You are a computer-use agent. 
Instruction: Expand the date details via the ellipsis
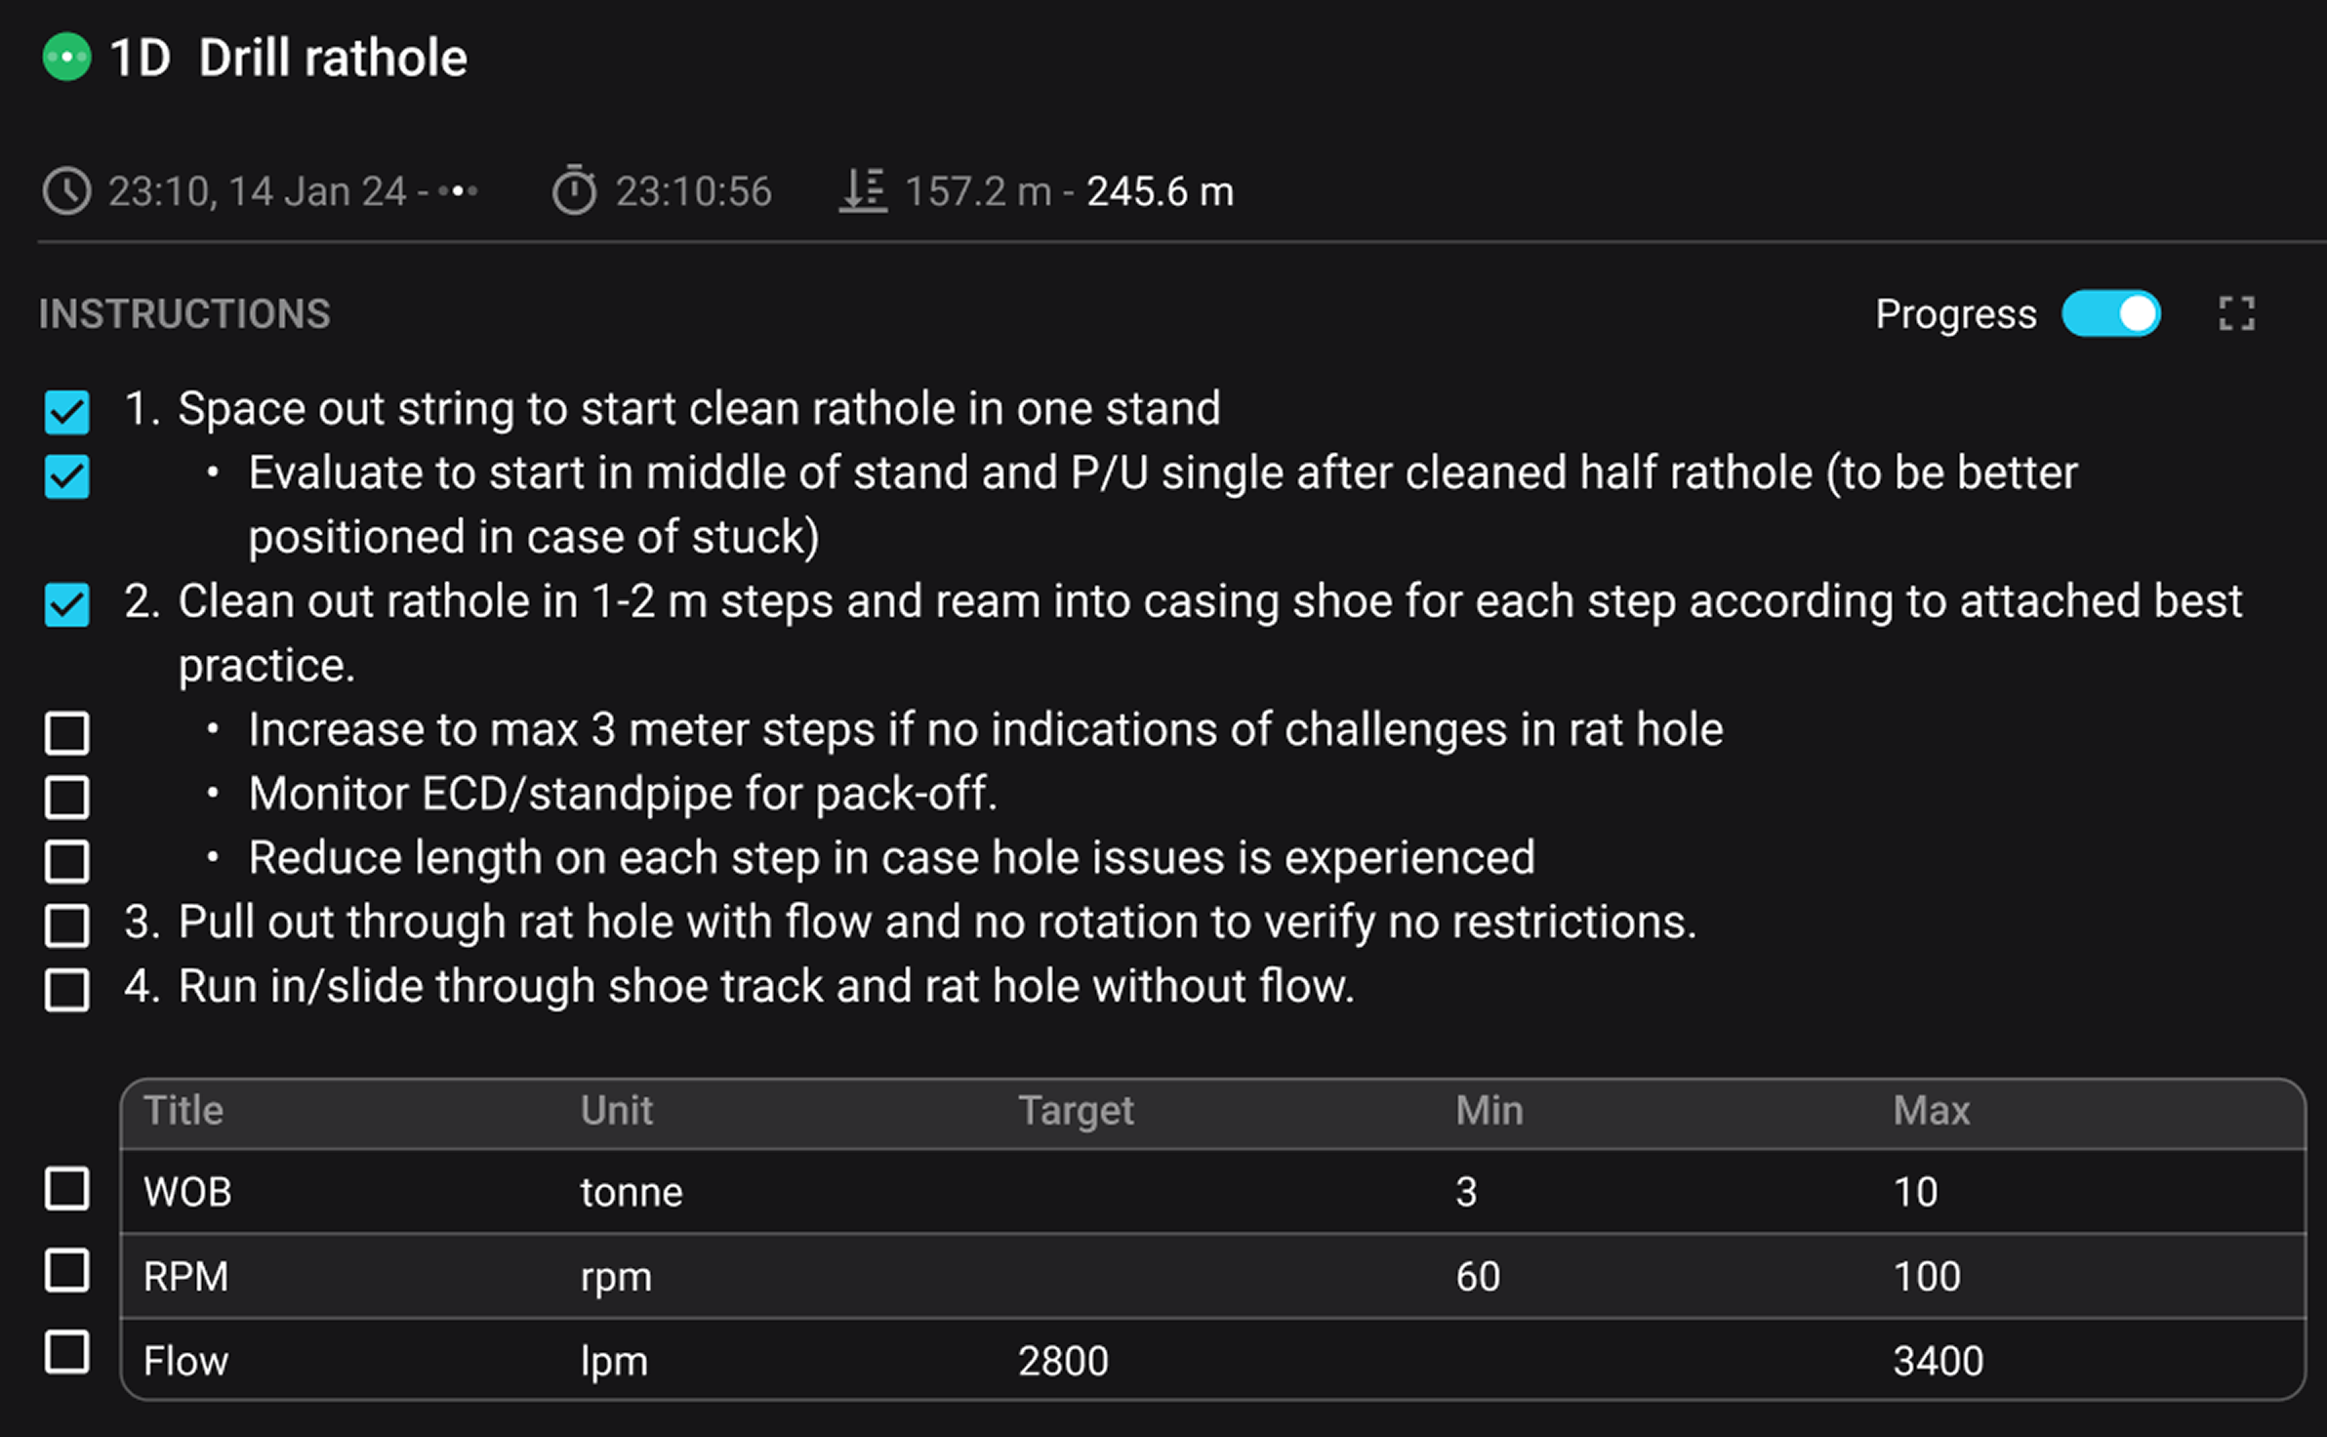[x=459, y=192]
